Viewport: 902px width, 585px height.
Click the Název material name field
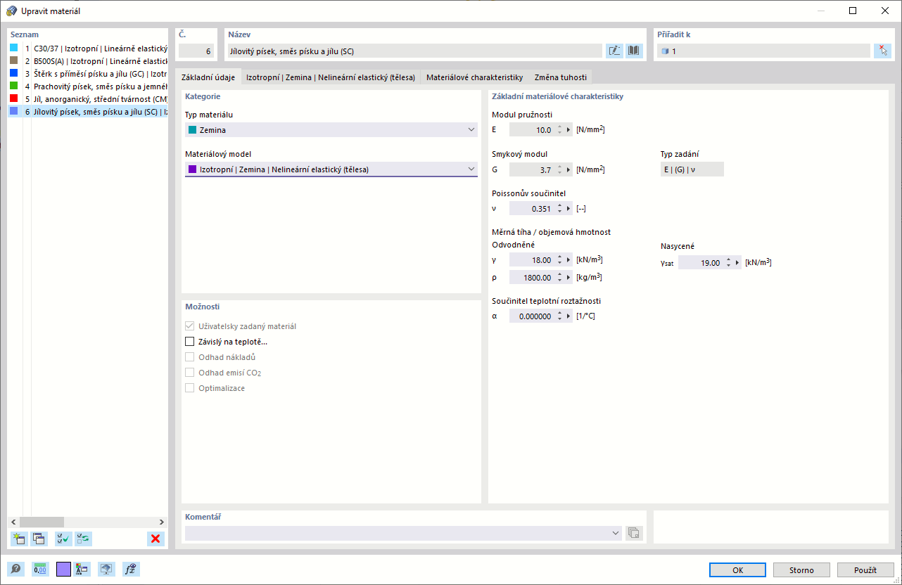coord(414,51)
